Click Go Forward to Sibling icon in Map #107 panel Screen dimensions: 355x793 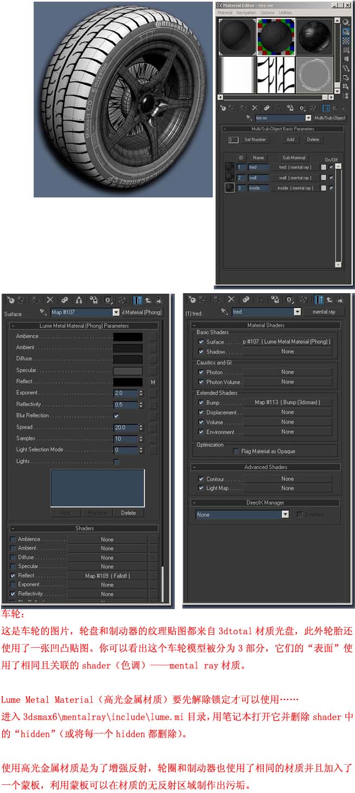pos(158,300)
